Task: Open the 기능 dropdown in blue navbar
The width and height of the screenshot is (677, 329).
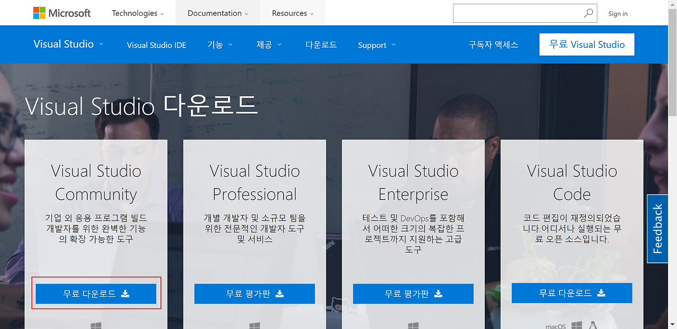Action: click(x=220, y=45)
